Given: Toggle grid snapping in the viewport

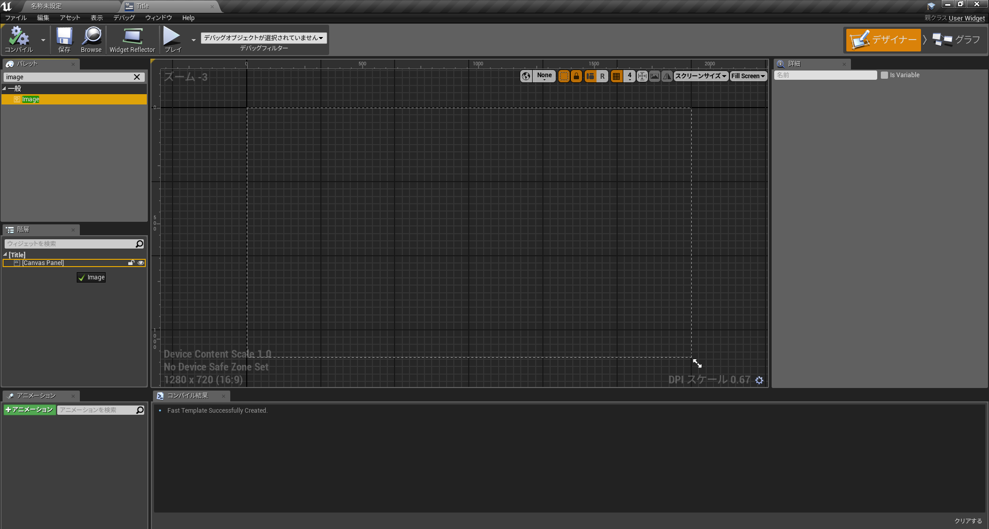Looking at the screenshot, I should tap(616, 76).
